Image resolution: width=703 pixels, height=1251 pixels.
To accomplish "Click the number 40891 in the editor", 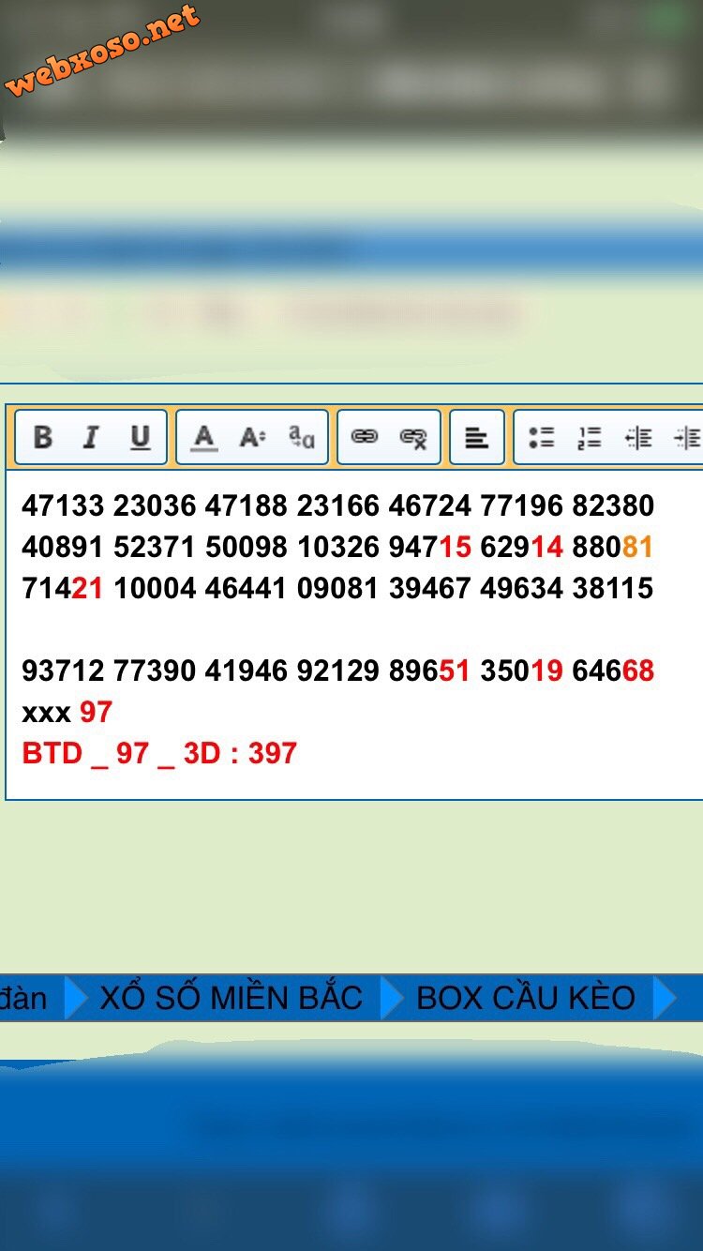I will (x=63, y=547).
